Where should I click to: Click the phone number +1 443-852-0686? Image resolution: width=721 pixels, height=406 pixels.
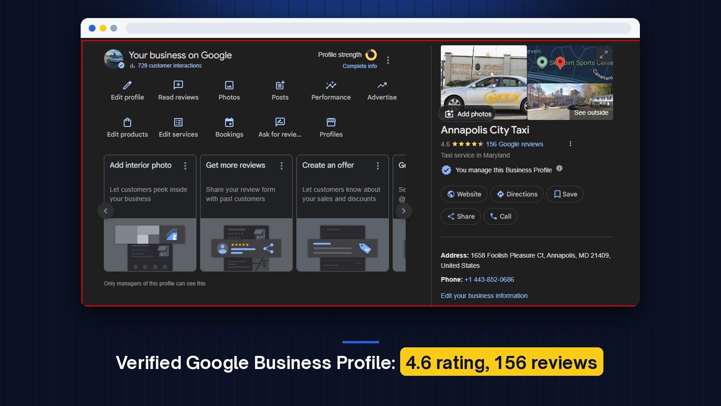(489, 279)
